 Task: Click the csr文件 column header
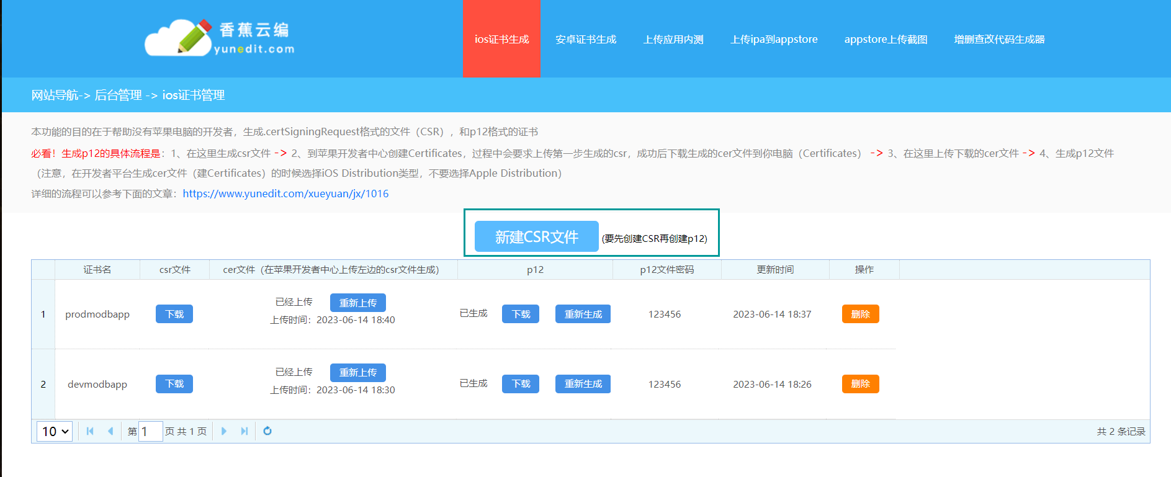coord(175,270)
